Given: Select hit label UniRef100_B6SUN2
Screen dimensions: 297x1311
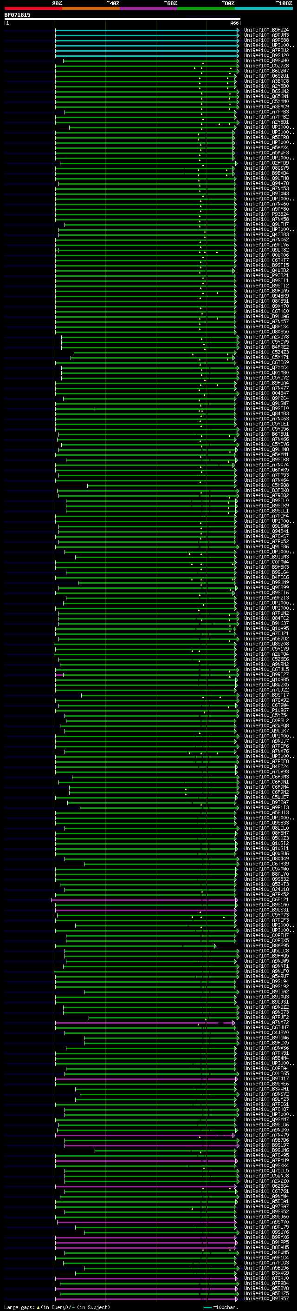Looking at the screenshot, I should click(266, 91).
